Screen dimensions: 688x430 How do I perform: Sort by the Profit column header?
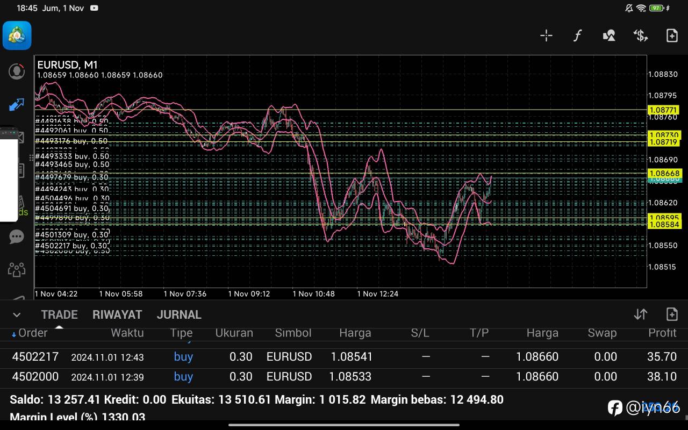662,333
